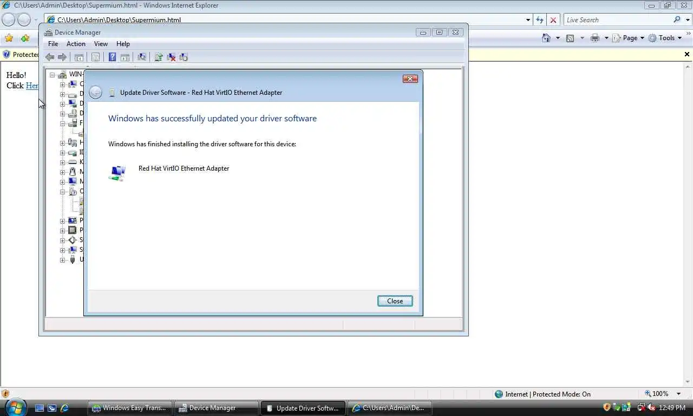Click the Refresh icon beside address bar
Image resolution: width=693 pixels, height=416 pixels.
(540, 19)
